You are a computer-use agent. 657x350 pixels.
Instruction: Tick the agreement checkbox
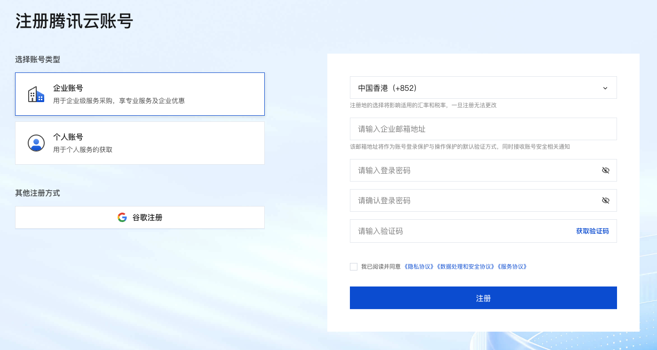point(354,267)
